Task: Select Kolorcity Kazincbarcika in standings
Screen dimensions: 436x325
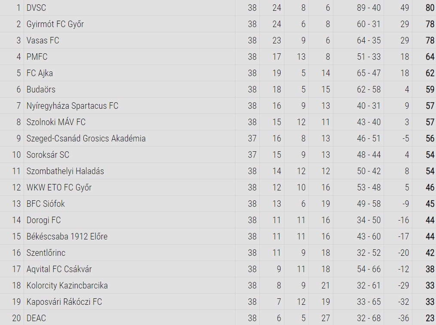Action: [67, 285]
